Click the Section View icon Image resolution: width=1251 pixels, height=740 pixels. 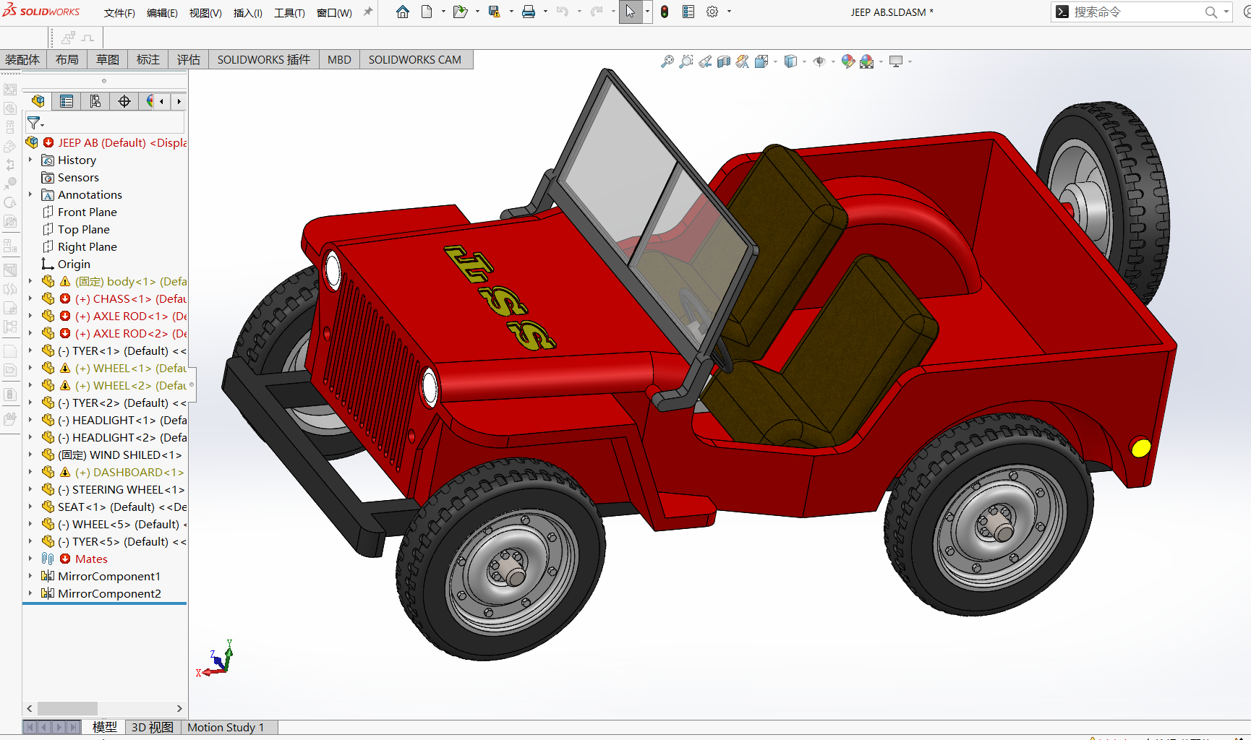coord(724,62)
